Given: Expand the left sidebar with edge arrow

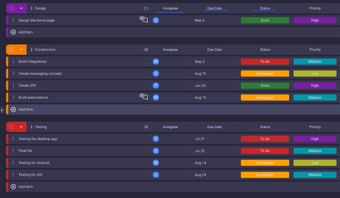Looking at the screenshot, I should point(2,110).
